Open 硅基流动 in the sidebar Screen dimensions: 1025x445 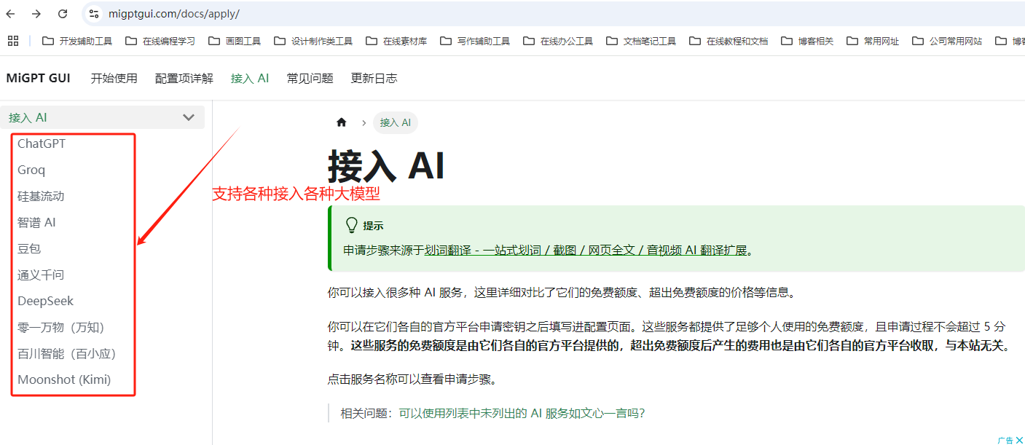point(41,196)
